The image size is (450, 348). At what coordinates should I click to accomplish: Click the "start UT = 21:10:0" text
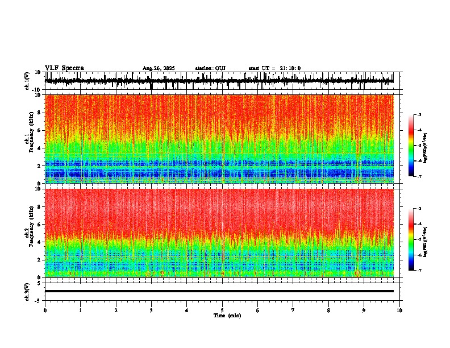[x=274, y=68]
